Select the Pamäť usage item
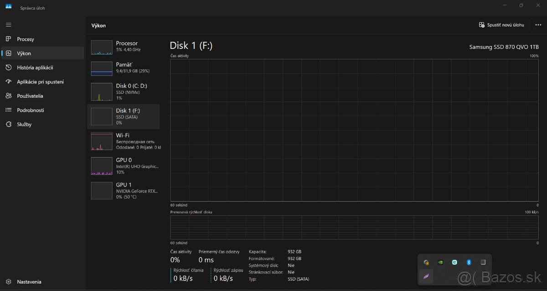547x291 pixels. coord(124,68)
